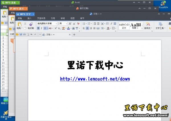Click the Print icon in quick toolbar
This screenshot has height=121, width=171.
[25, 34]
